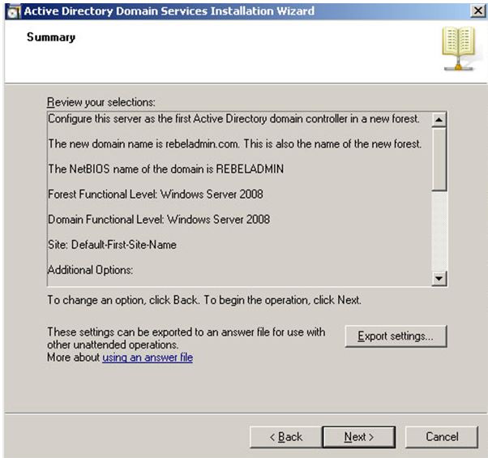Select 'Site: Default-First-Site-Name' line
This screenshot has height=458, width=488.
click(x=112, y=245)
